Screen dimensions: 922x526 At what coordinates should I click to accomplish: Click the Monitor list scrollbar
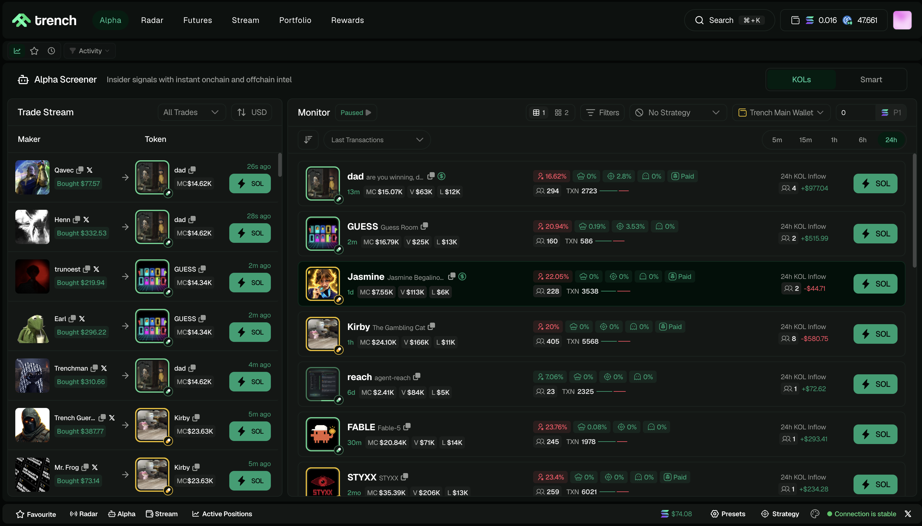[914, 211]
